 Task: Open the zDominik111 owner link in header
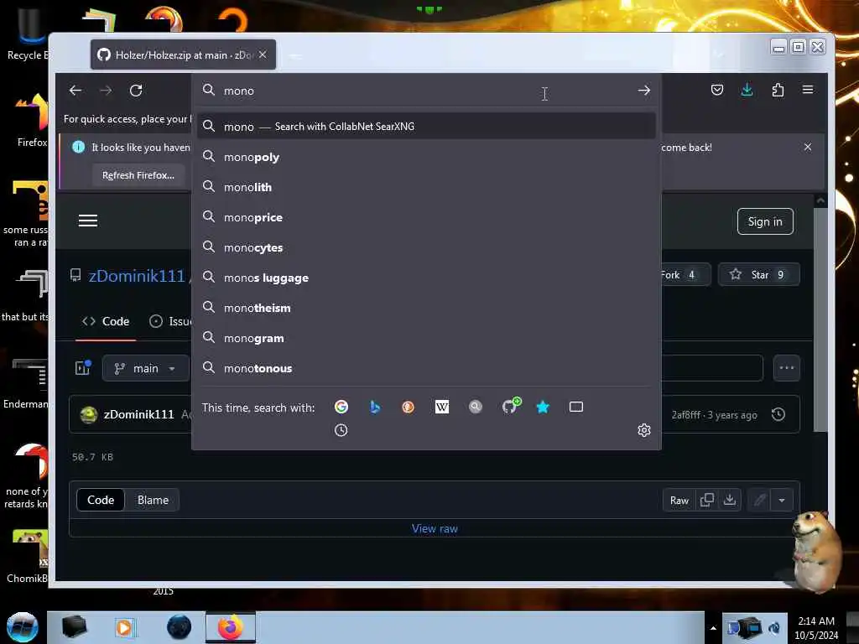[137, 275]
